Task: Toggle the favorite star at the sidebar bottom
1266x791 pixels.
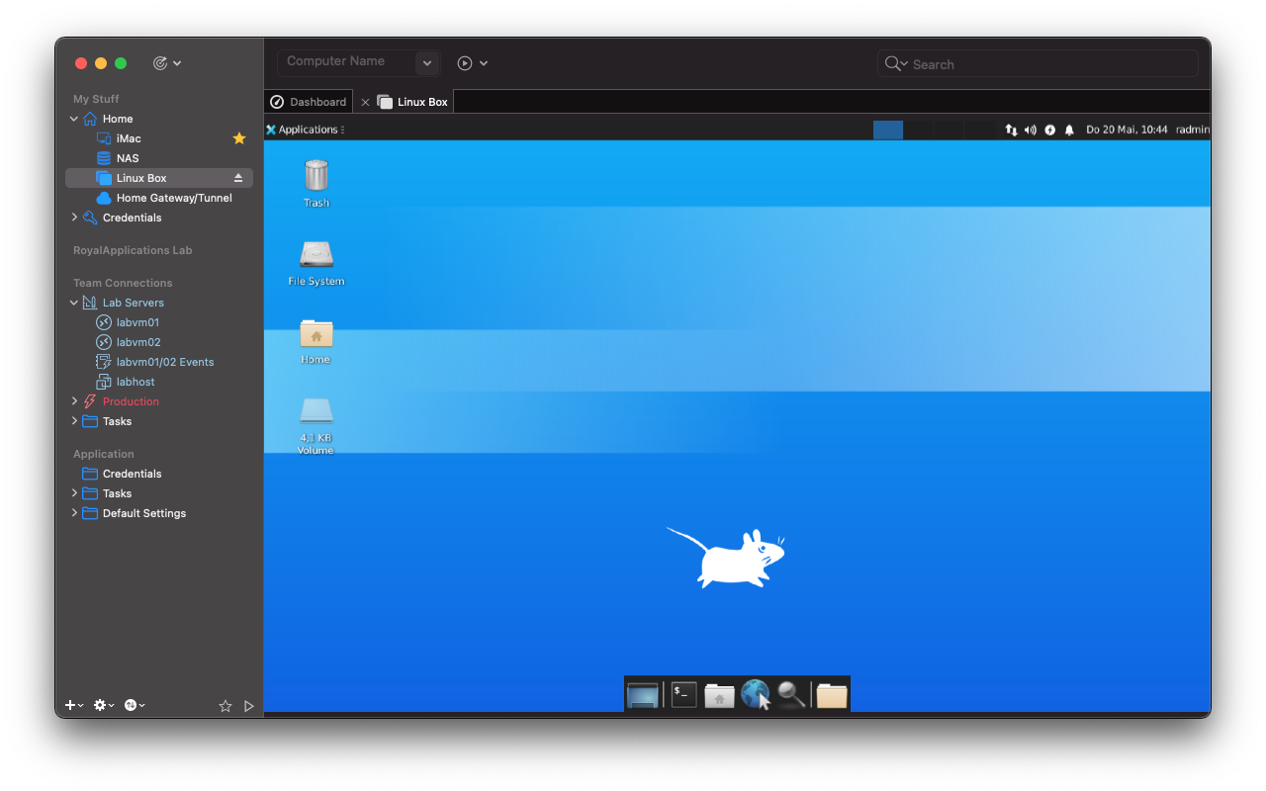Action: 225,705
